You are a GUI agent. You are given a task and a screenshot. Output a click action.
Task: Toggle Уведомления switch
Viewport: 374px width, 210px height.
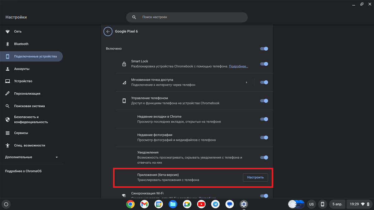coord(264,157)
